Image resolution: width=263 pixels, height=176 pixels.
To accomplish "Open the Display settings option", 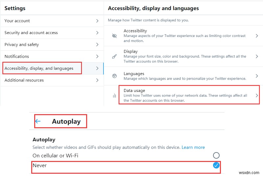I will pos(184,56).
